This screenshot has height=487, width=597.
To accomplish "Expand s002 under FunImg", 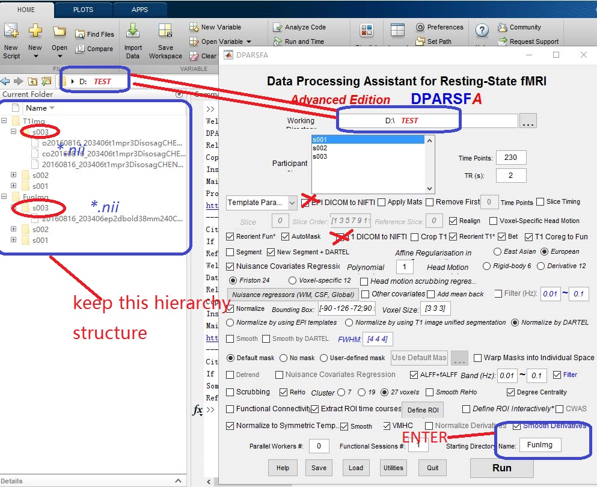I will pyautogui.click(x=13, y=229).
